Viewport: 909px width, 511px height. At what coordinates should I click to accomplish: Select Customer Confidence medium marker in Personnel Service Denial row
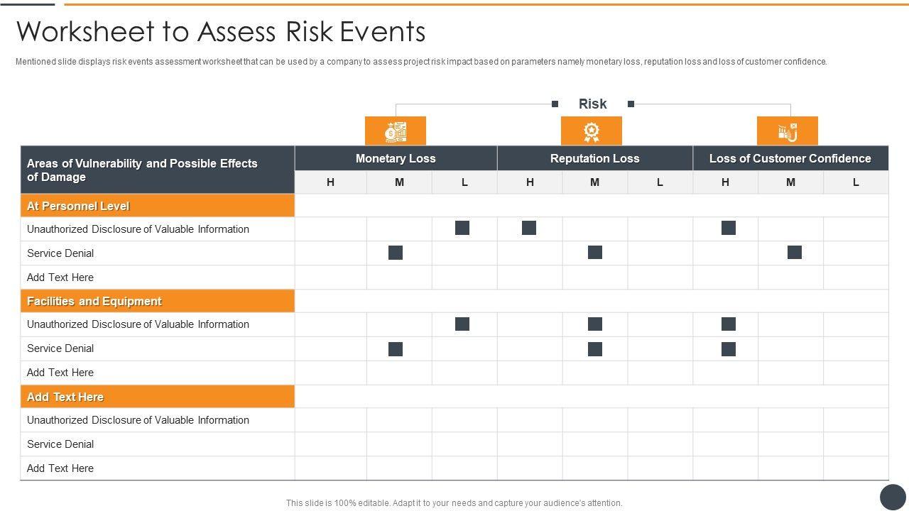[x=795, y=252]
